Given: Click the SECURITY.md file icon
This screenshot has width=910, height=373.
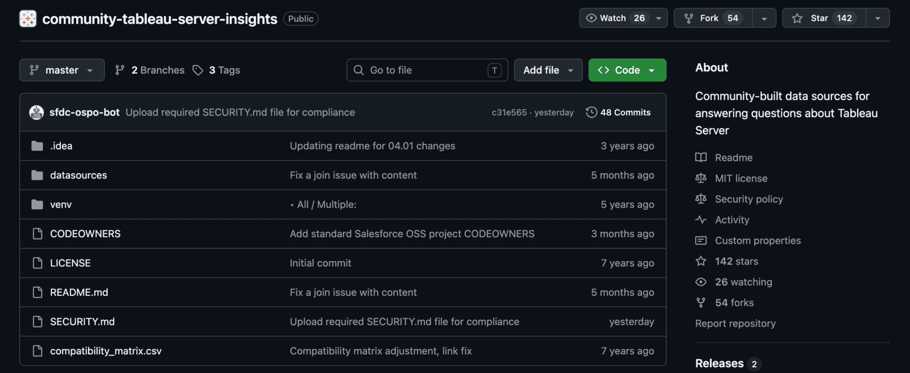Looking at the screenshot, I should coord(38,322).
